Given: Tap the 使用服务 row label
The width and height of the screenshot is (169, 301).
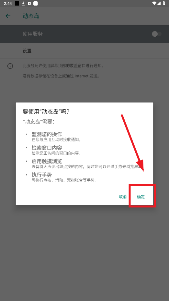Looking at the screenshot, I should click(x=33, y=34).
